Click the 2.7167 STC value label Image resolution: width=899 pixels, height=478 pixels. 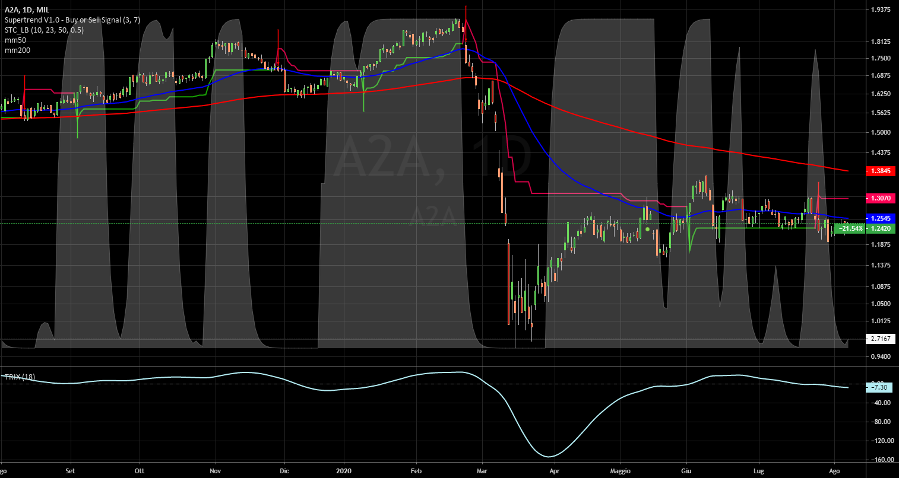click(x=879, y=339)
